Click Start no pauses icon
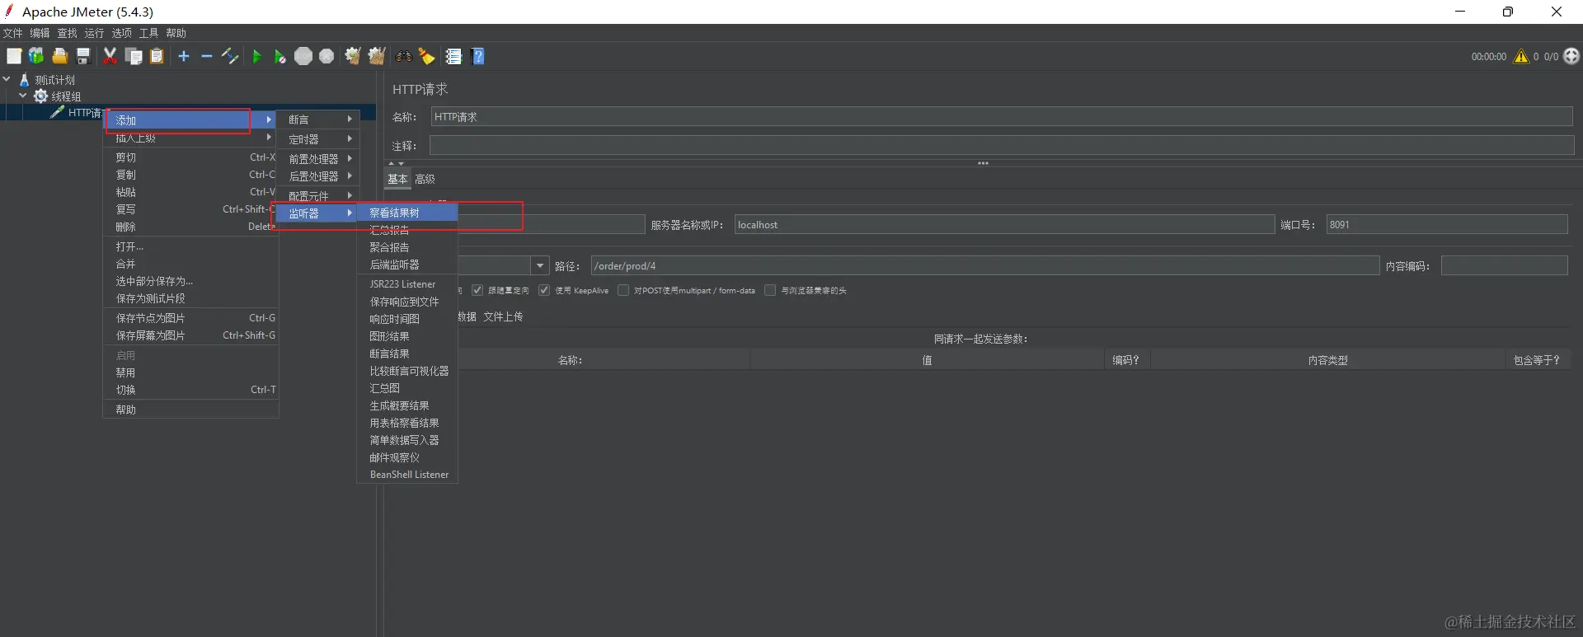The width and height of the screenshot is (1583, 637). [x=280, y=56]
